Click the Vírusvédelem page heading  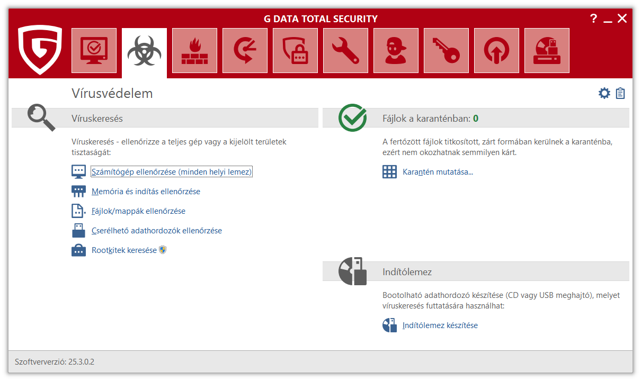click(112, 94)
